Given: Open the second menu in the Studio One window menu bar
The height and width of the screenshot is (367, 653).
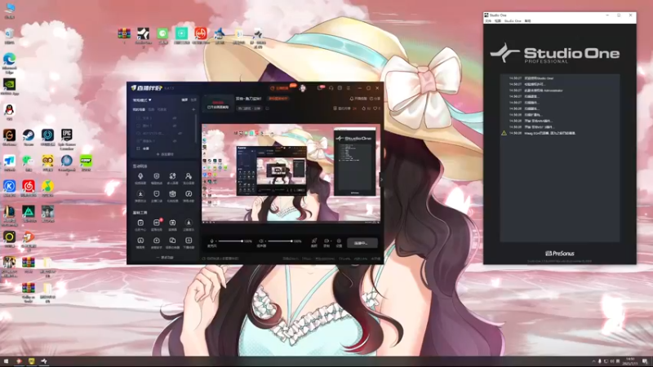Looking at the screenshot, I should 498,21.
